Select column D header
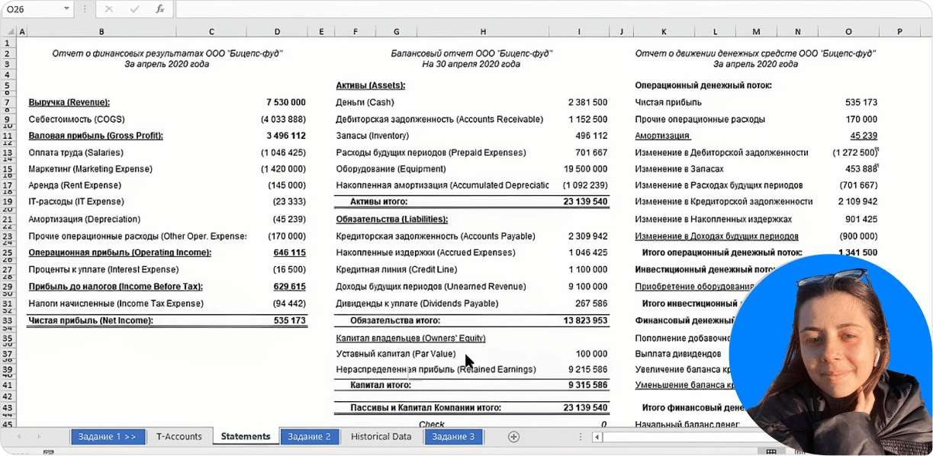Image resolution: width=933 pixels, height=456 pixels. pos(277,31)
